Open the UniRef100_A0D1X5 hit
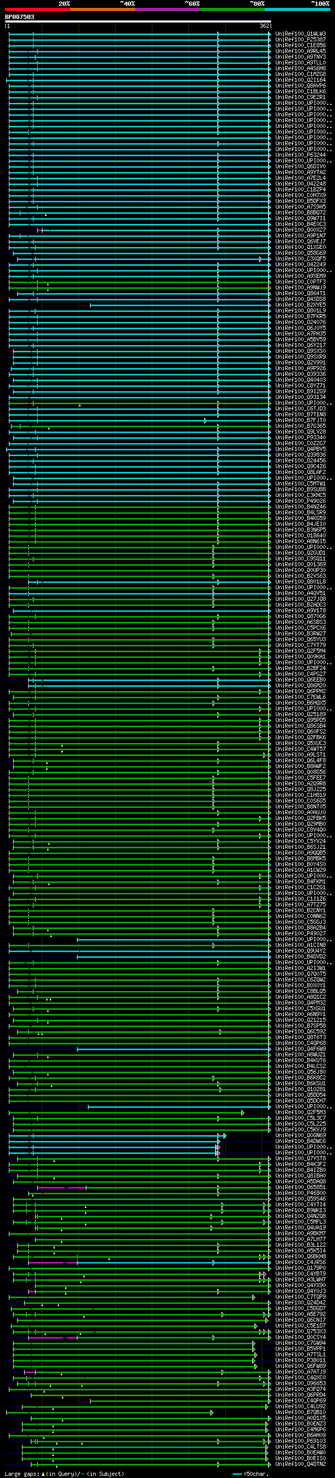 (x=300, y=1417)
